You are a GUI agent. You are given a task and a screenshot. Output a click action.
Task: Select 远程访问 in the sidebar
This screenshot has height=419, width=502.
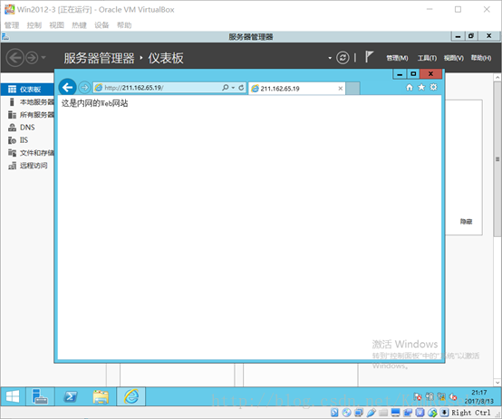click(x=27, y=166)
